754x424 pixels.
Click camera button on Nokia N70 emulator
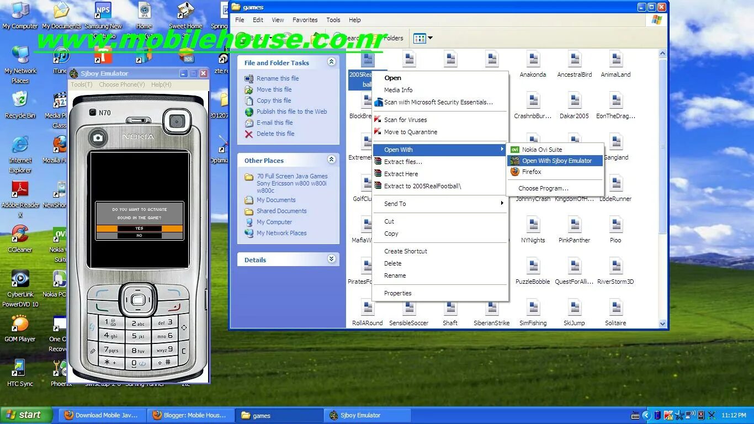click(98, 137)
